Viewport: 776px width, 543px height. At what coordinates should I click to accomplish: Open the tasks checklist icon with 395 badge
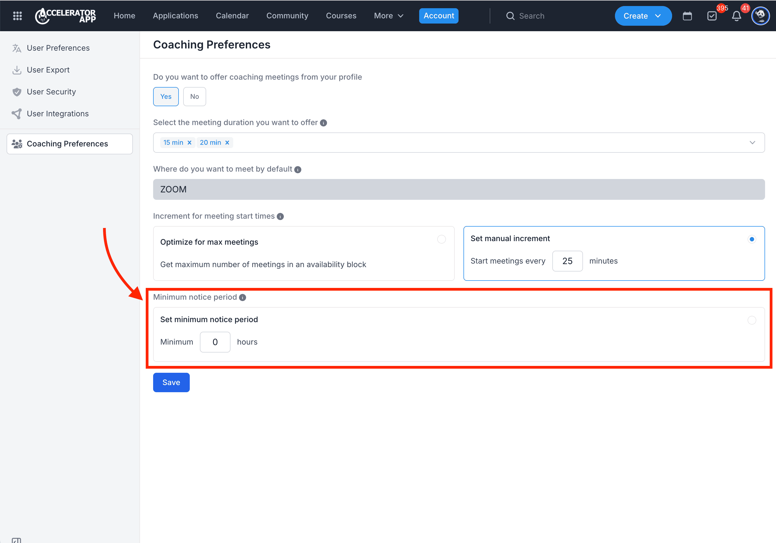[712, 16]
